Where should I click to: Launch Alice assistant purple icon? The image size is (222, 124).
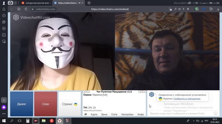click(4, 107)
